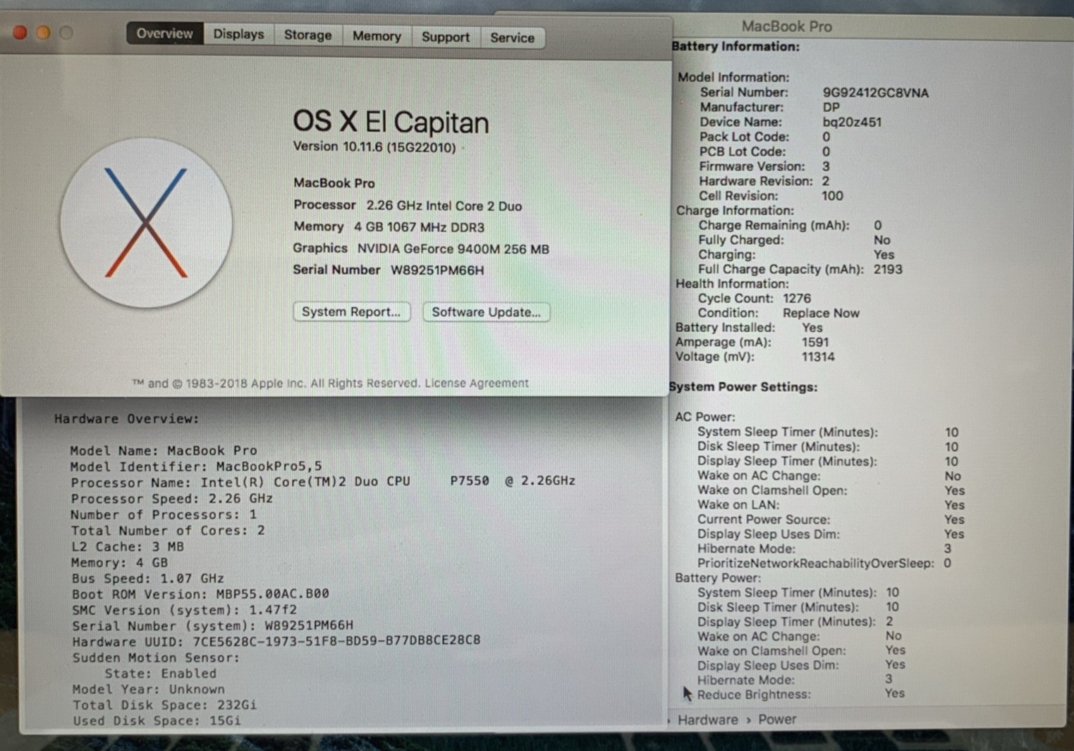Click the "Battery Information:" heading
This screenshot has height=751, width=1074.
[x=736, y=46]
